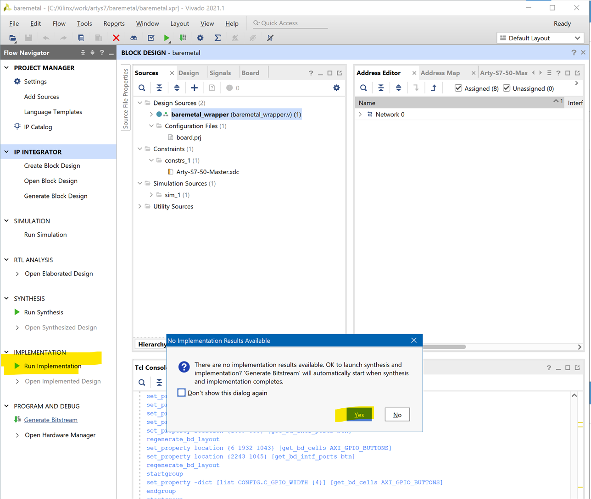Click No in the dialog
591x499 pixels.
pos(397,415)
